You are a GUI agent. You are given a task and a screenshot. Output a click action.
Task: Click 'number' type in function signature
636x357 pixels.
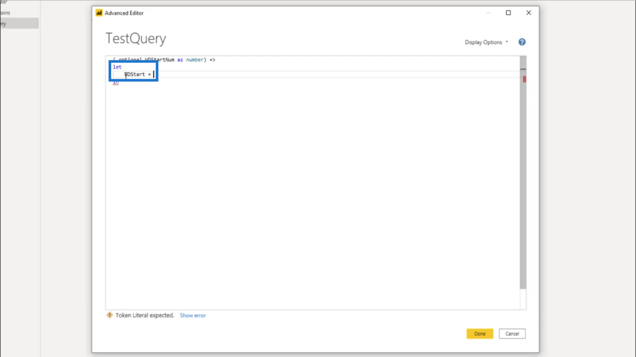click(195, 60)
